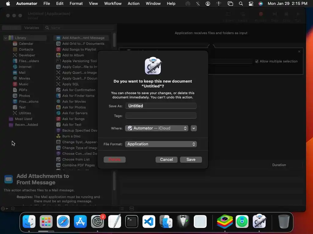Select Movies category icon in Library
Viewport: 313px width, 234px height.
pos(15,78)
